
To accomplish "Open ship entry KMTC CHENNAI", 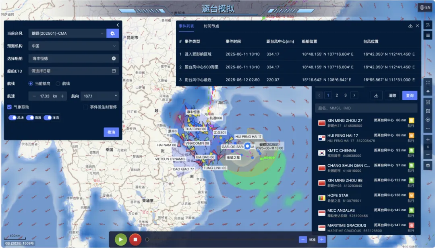I will [x=366, y=153].
